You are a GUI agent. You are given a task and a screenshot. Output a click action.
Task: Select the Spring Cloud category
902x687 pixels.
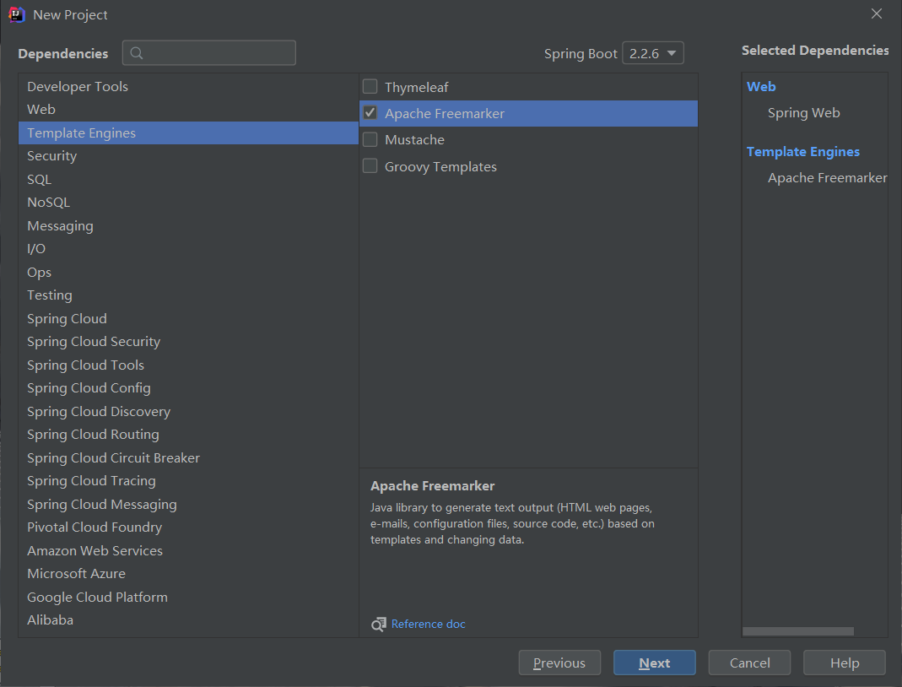pos(188,318)
